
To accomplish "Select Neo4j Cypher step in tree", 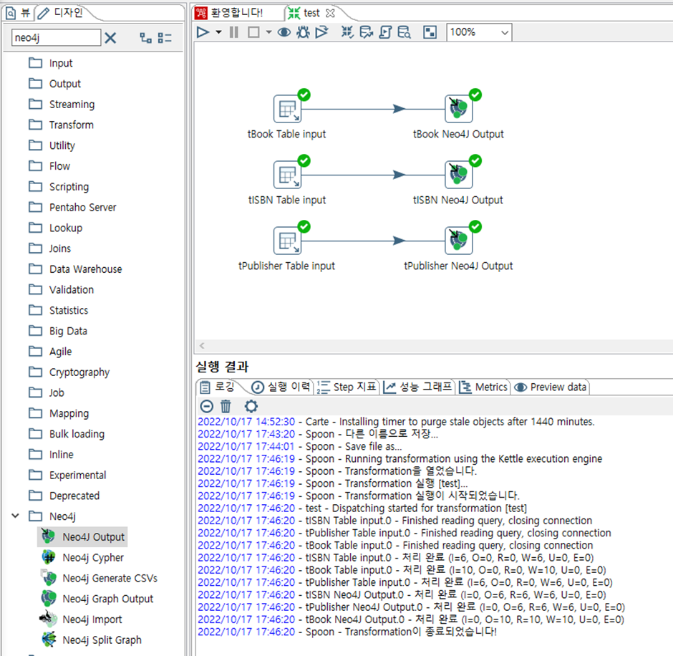I will (x=83, y=557).
